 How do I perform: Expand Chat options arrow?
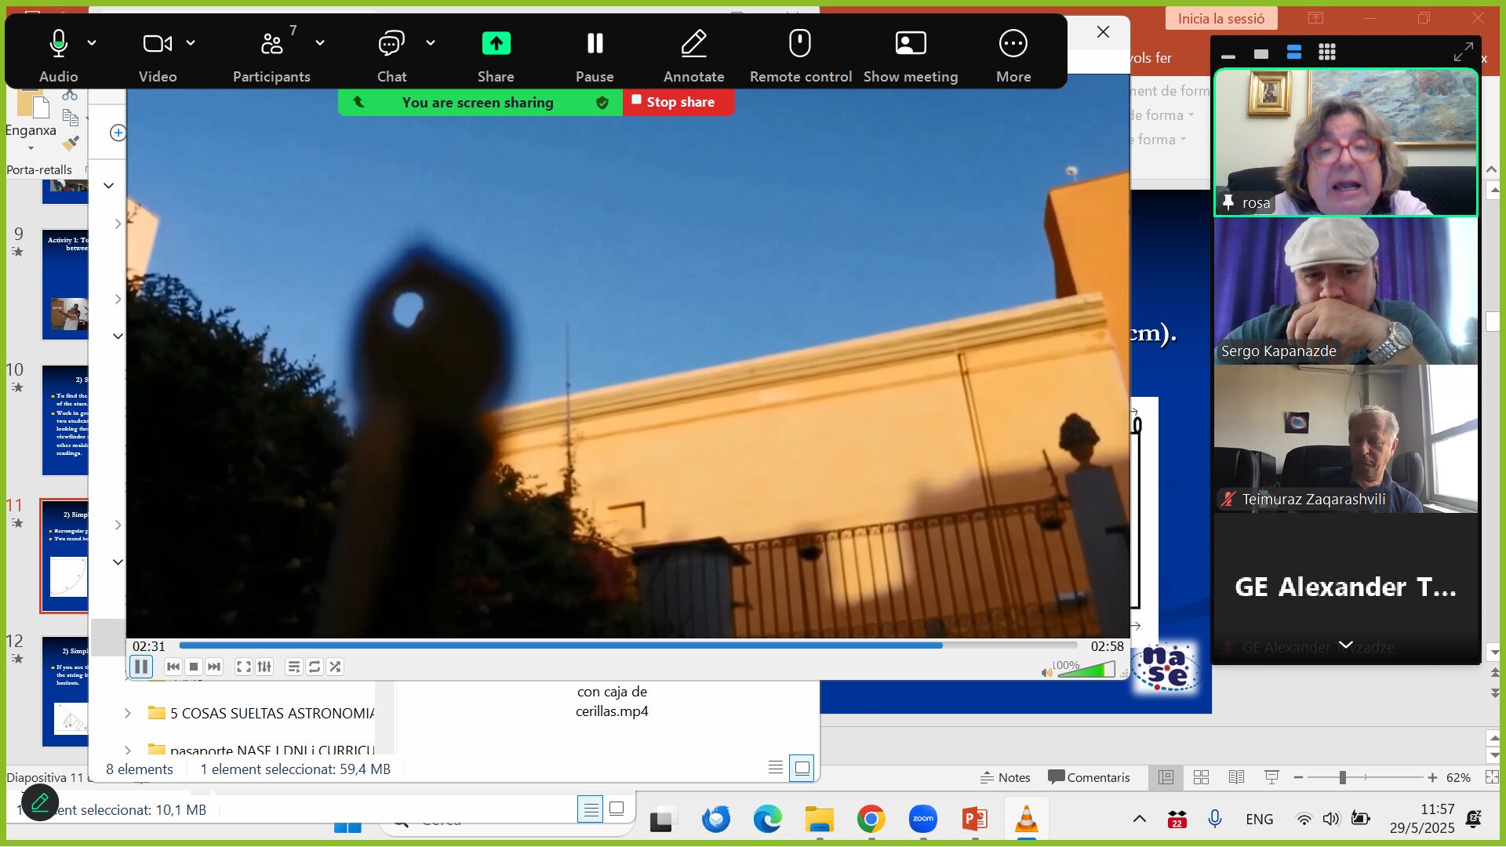(431, 43)
